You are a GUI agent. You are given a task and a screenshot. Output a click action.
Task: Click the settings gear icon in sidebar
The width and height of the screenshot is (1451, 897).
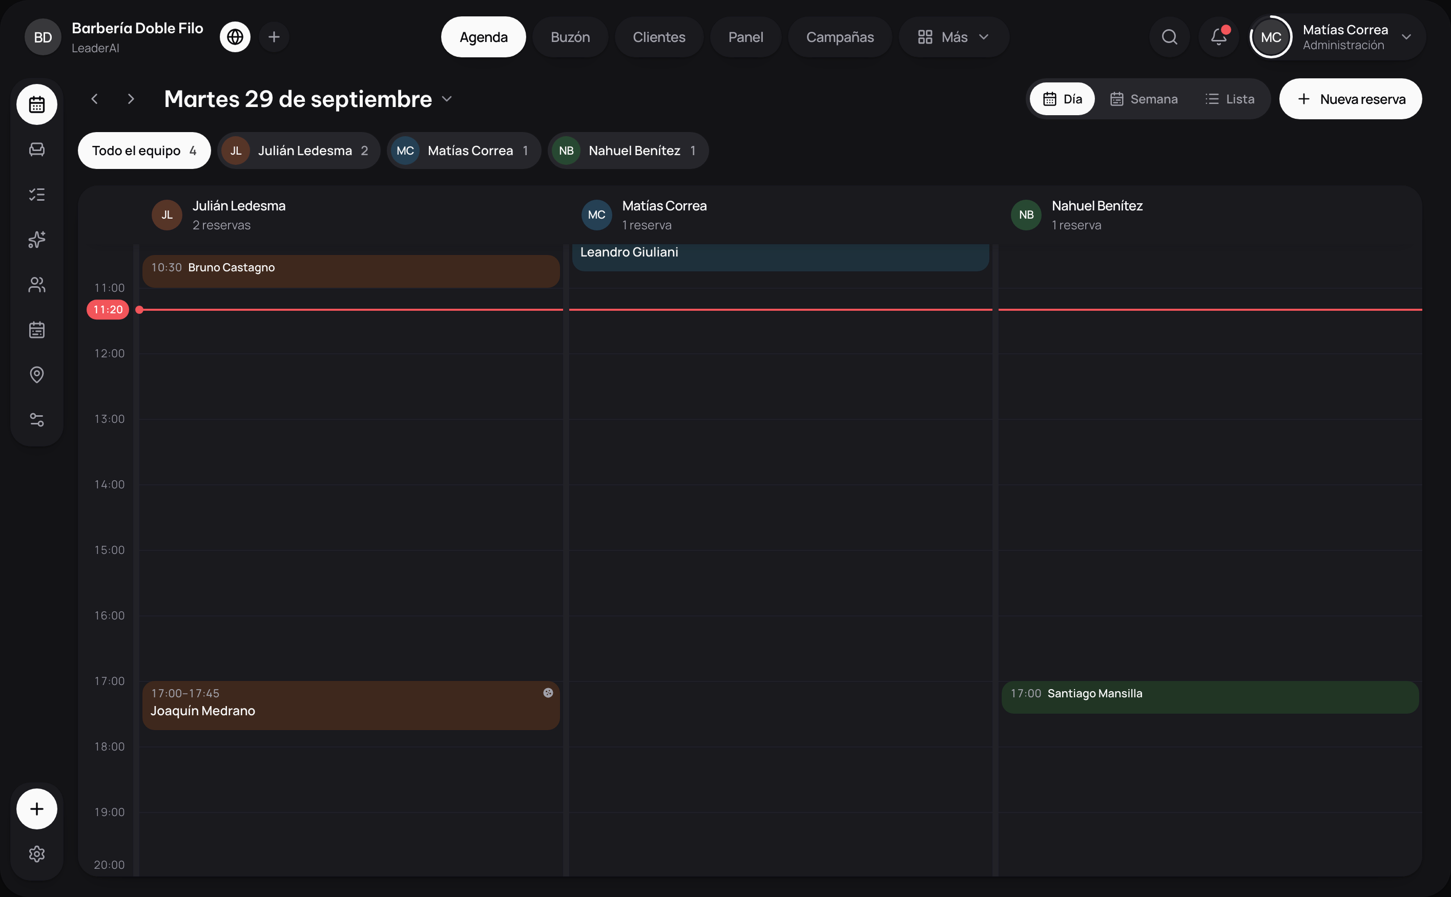(x=37, y=853)
